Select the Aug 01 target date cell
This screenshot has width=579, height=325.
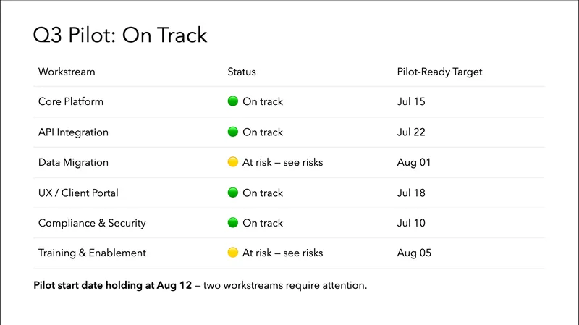tap(414, 162)
